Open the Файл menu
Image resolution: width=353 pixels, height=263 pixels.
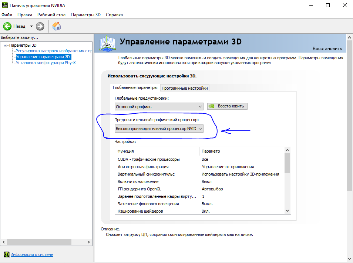pos(7,15)
